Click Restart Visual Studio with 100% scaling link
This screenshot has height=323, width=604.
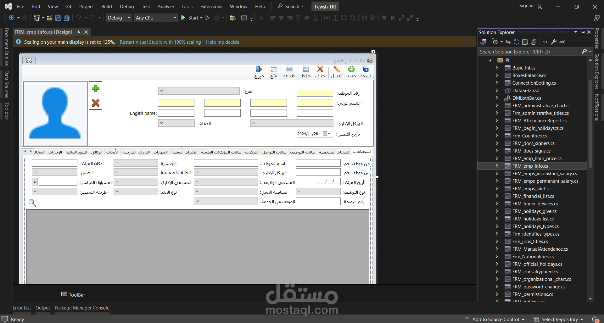160,42
